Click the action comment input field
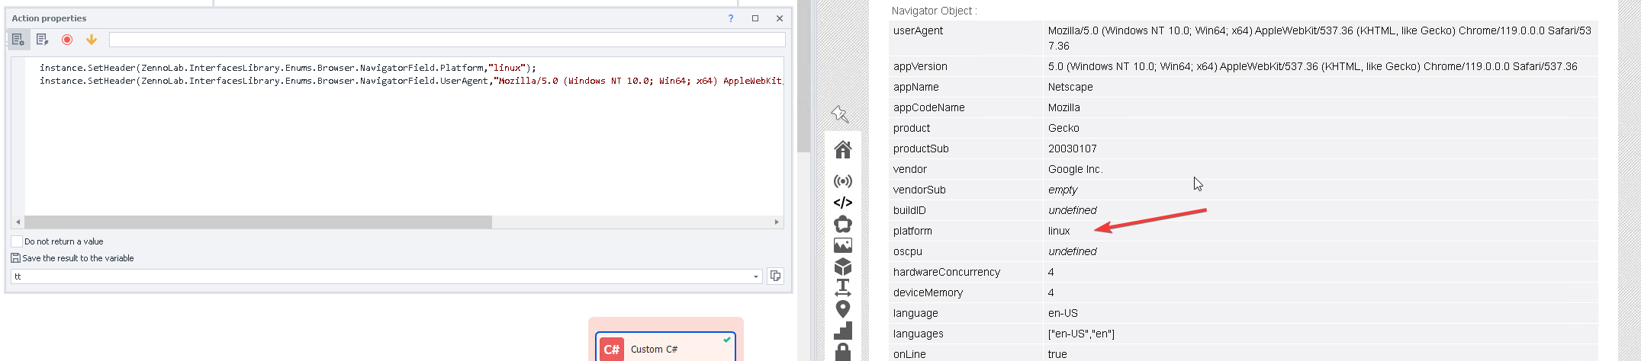This screenshot has height=361, width=1641. (446, 40)
